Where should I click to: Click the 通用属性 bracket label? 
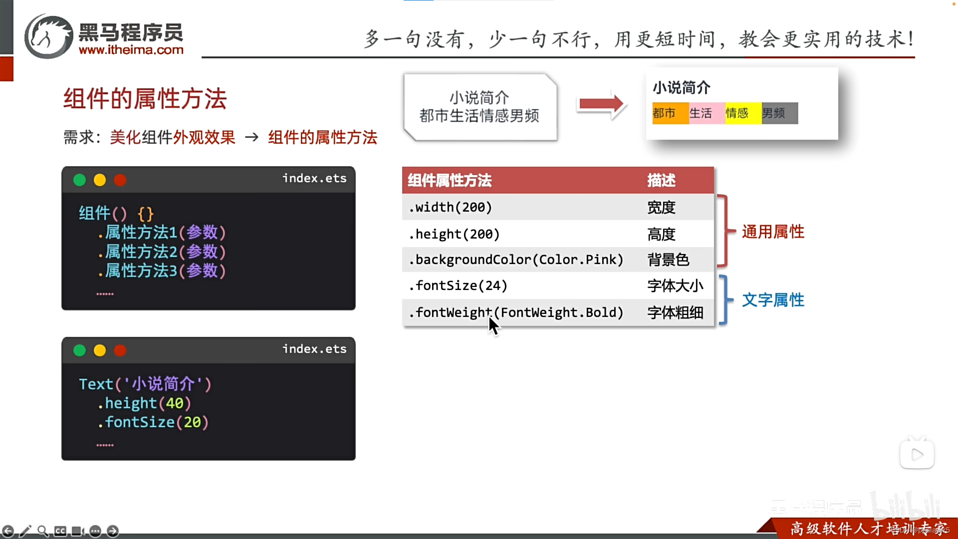772,232
